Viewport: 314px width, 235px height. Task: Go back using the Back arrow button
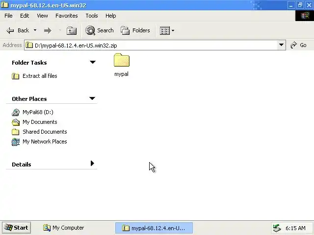pyautogui.click(x=18, y=30)
